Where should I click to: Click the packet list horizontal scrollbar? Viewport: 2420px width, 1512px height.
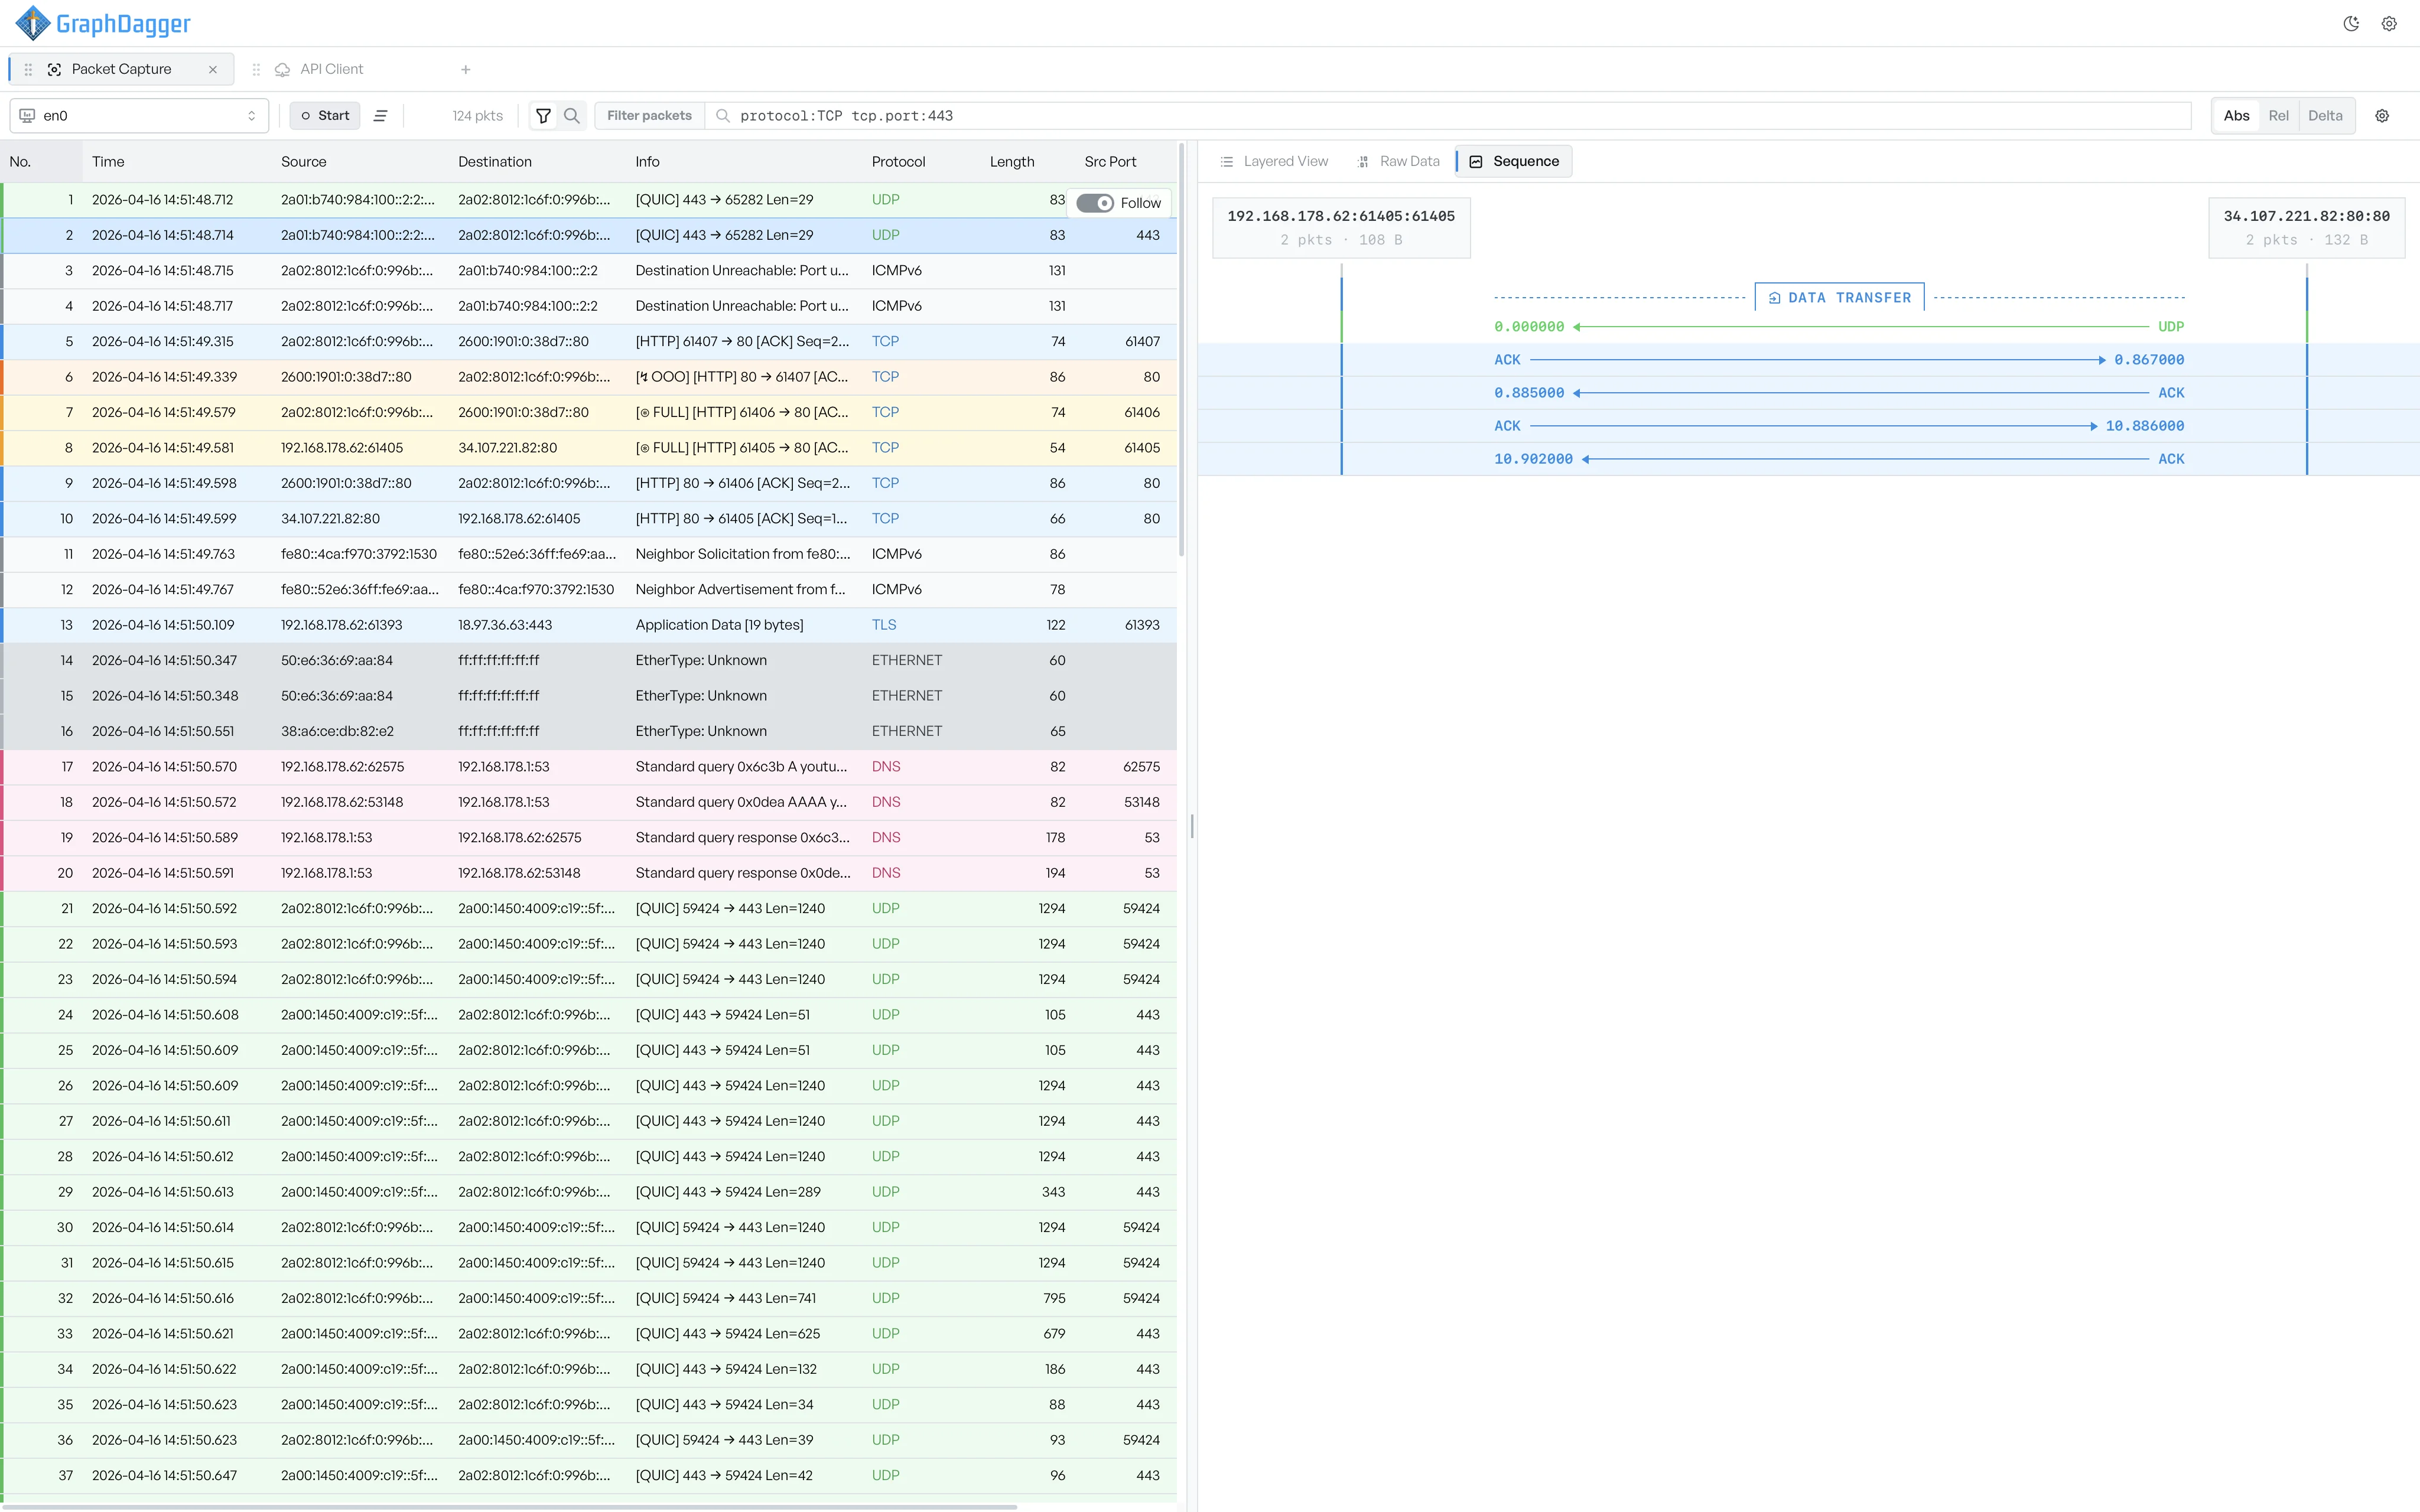[510, 1506]
